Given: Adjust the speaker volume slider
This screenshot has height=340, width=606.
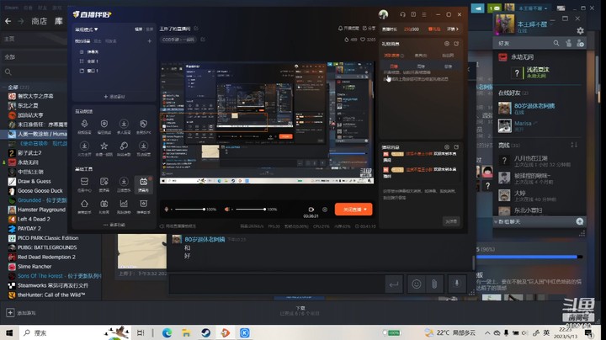Looking at the screenshot, I should tap(251, 210).
